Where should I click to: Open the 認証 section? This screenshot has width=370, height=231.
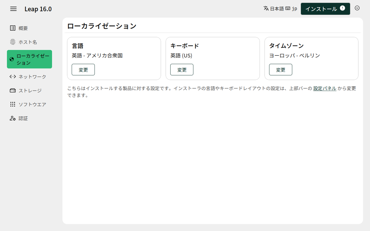coord(29,118)
